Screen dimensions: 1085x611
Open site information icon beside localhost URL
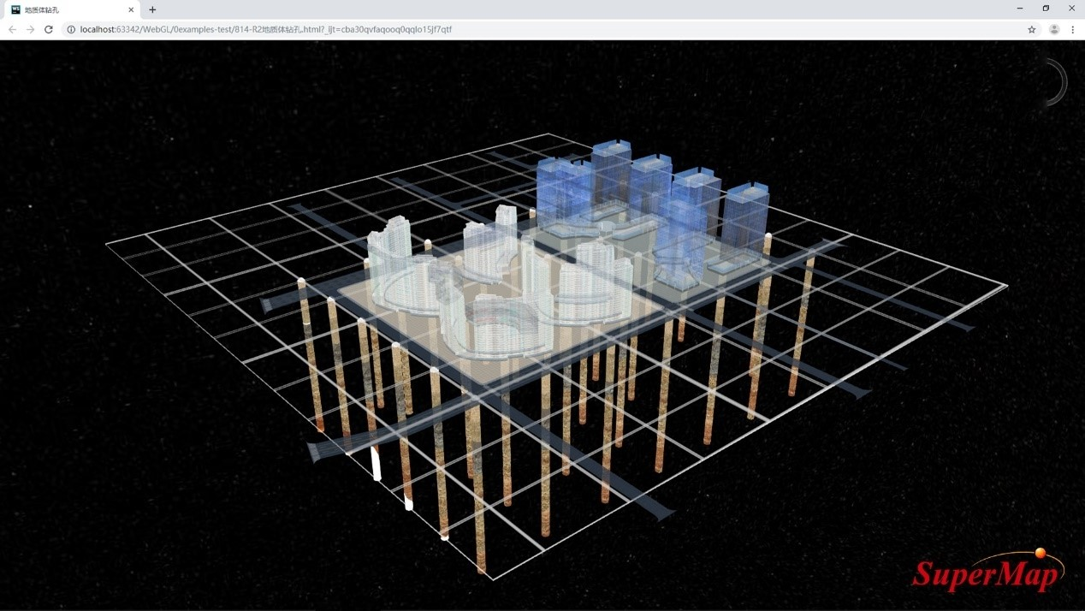pos(71,29)
